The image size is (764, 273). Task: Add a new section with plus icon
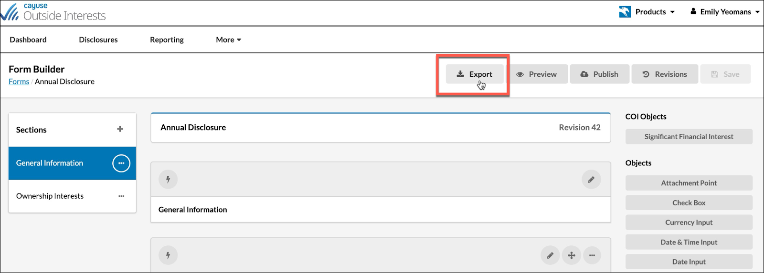120,129
